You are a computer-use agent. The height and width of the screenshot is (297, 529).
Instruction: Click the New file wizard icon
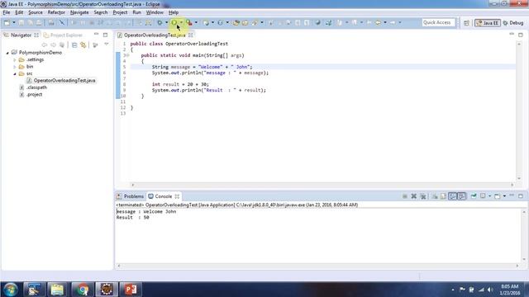click(7, 22)
